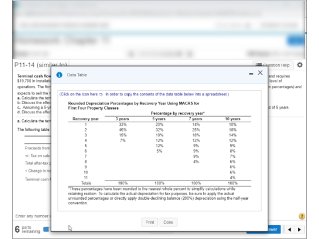The width and height of the screenshot is (319, 239).
Task: Click 'Percentage by recovery year' heading
Action: tap(178, 113)
